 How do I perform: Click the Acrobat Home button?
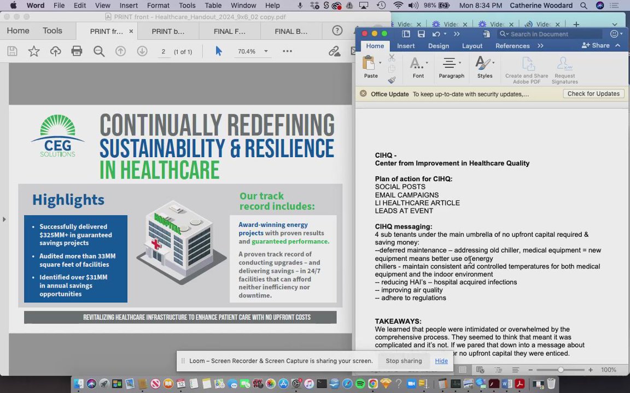click(18, 31)
